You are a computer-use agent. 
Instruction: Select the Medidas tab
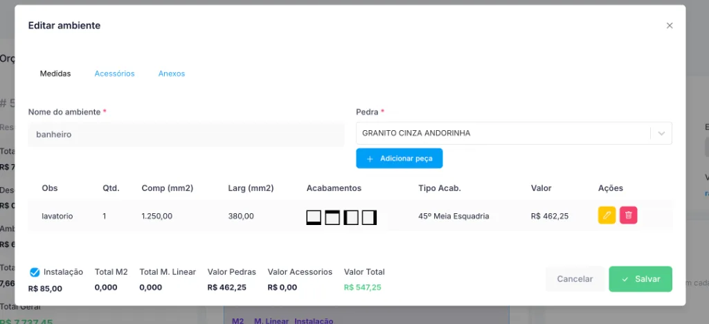tap(55, 73)
